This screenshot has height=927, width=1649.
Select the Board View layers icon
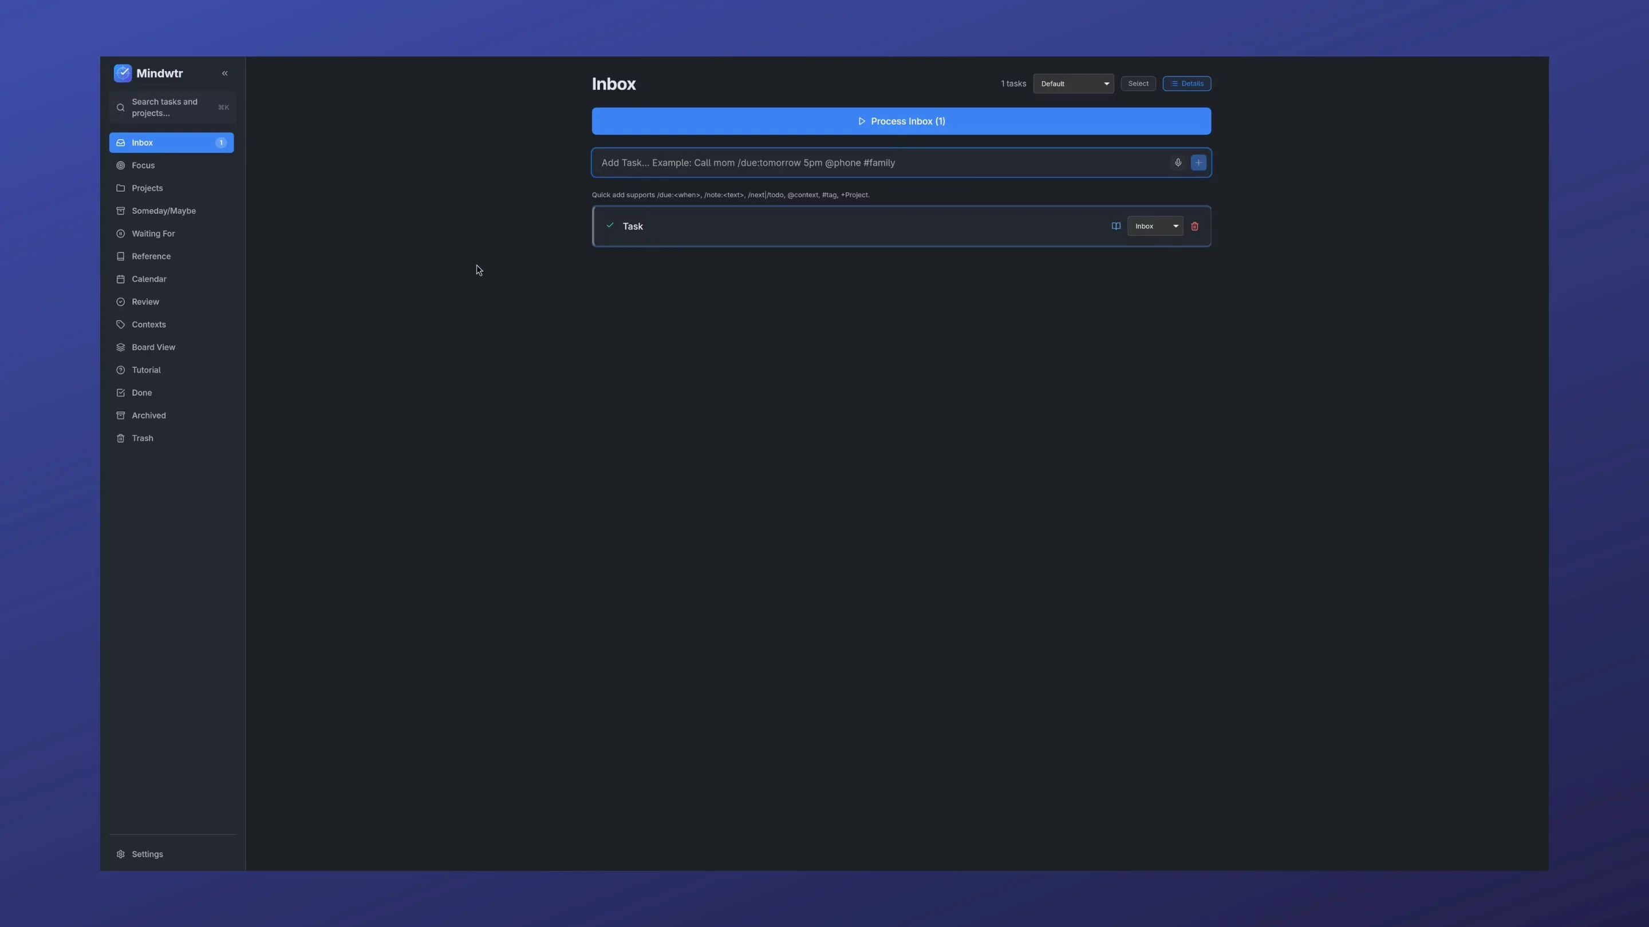[121, 347]
